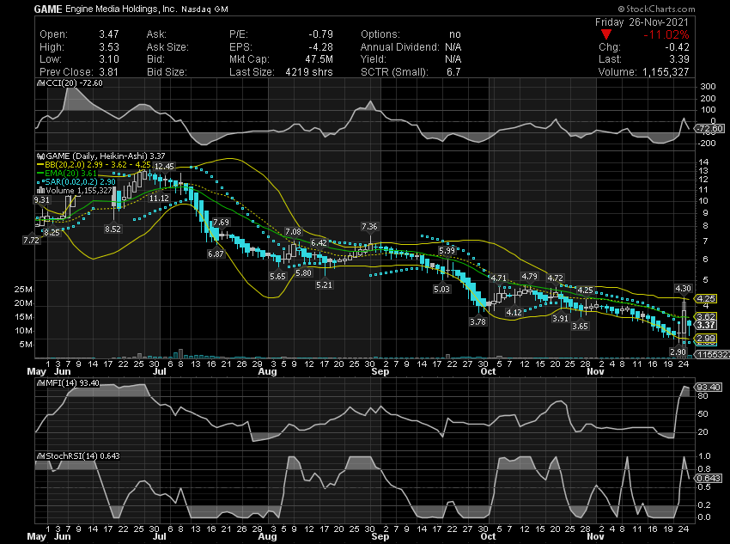This screenshot has width=730, height=544.
Task: Click the MFI(14) 93.40 panel title
Action: tap(73, 383)
